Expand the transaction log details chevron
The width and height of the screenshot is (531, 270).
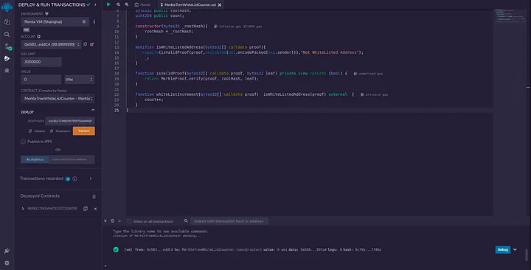coord(515,249)
